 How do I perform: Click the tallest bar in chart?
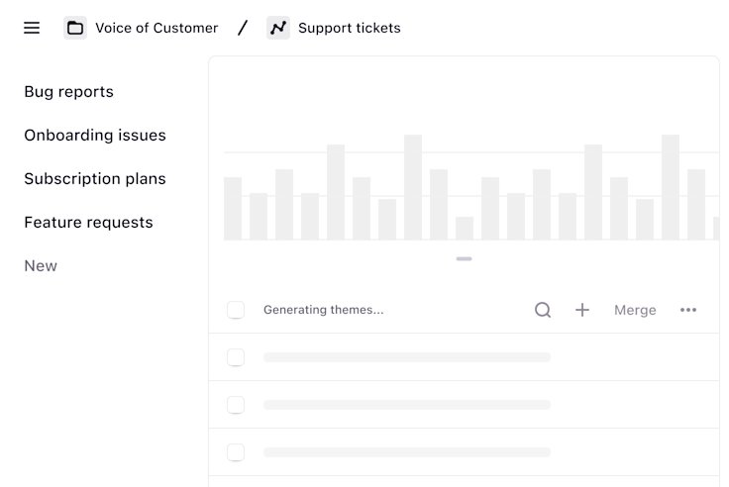pyautogui.click(x=413, y=188)
